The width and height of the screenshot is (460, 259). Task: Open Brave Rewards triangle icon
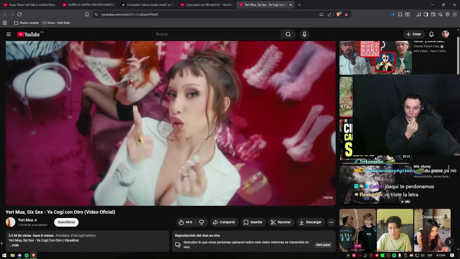(346, 14)
